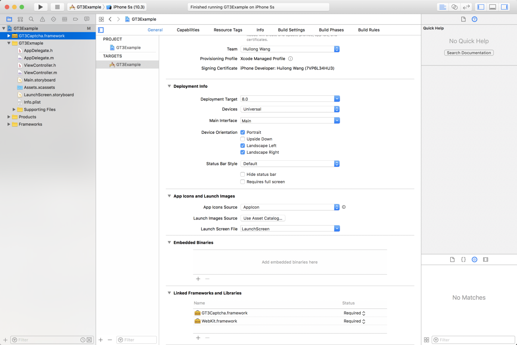Click Use Asset Catalog for launch images
Viewport: 517px width, 345px height.
click(x=262, y=218)
